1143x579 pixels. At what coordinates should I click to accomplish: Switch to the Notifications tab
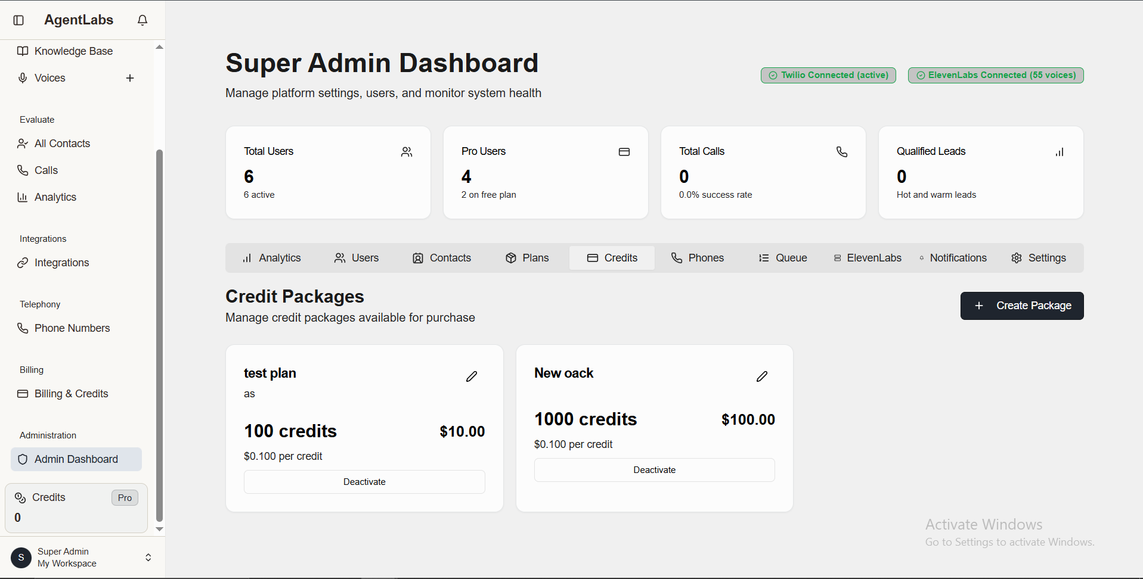953,257
